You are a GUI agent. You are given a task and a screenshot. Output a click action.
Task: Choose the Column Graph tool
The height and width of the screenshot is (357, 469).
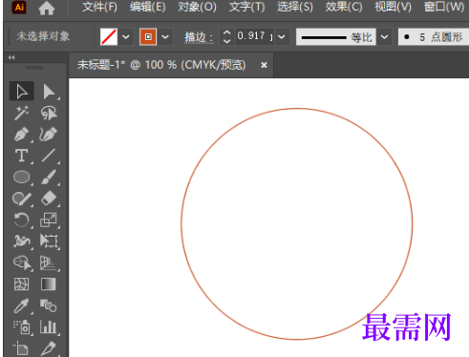pyautogui.click(x=49, y=327)
